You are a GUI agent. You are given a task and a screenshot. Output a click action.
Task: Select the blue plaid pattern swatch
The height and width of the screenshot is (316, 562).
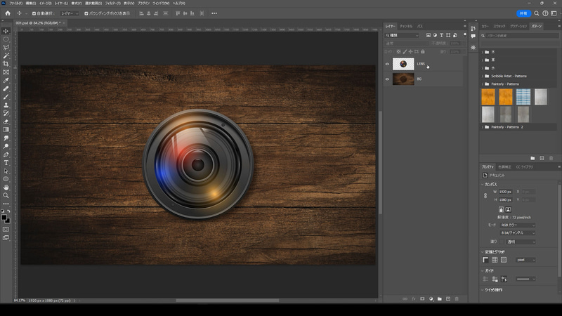coord(523,96)
